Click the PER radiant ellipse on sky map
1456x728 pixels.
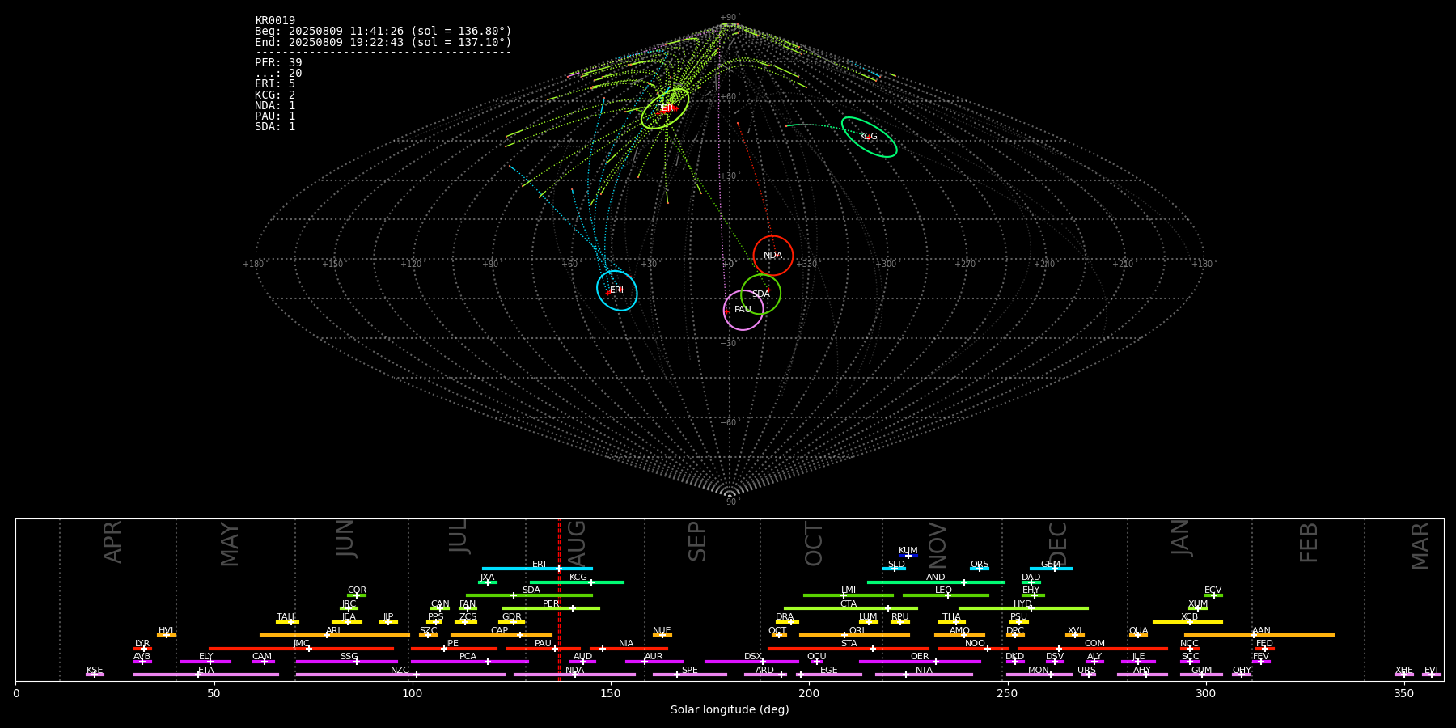coord(665,109)
